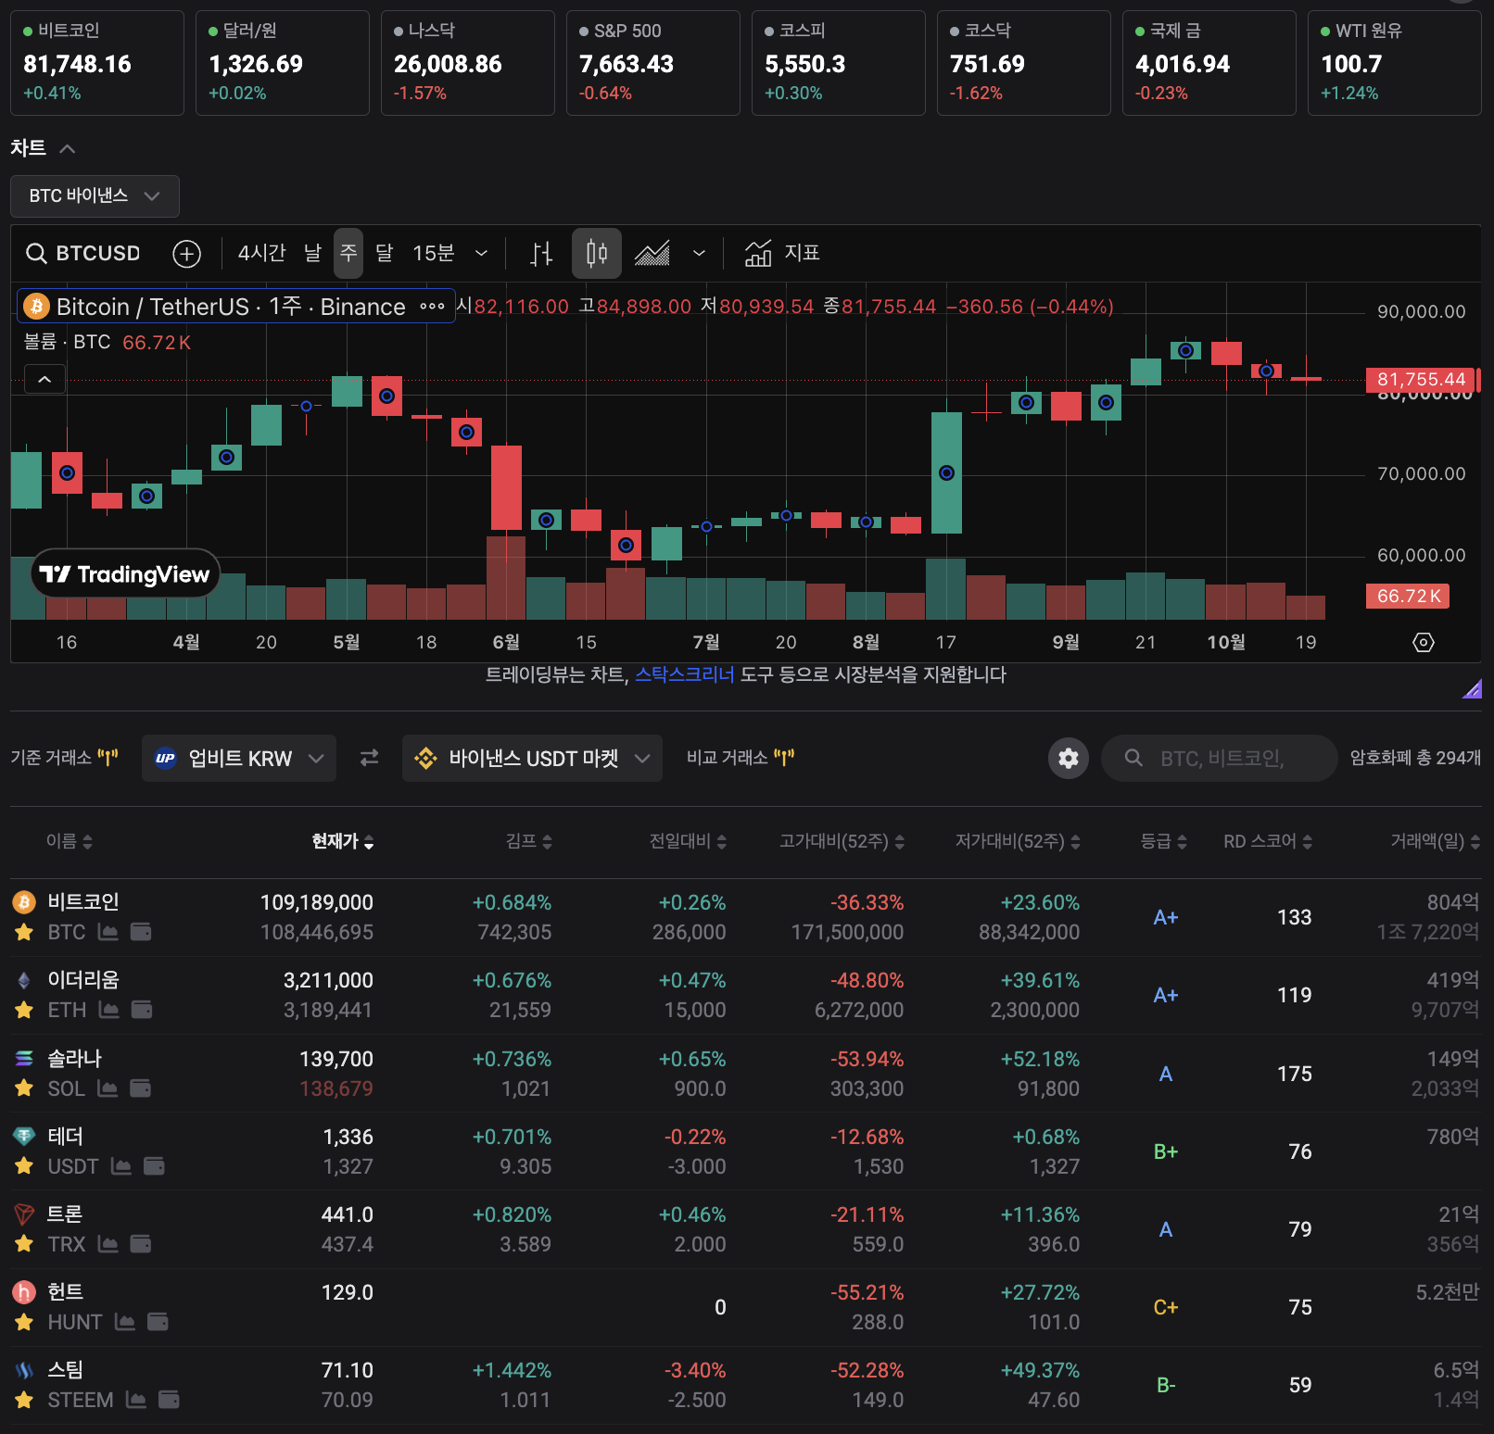Toggle the favorite star for 비트코인

click(24, 932)
